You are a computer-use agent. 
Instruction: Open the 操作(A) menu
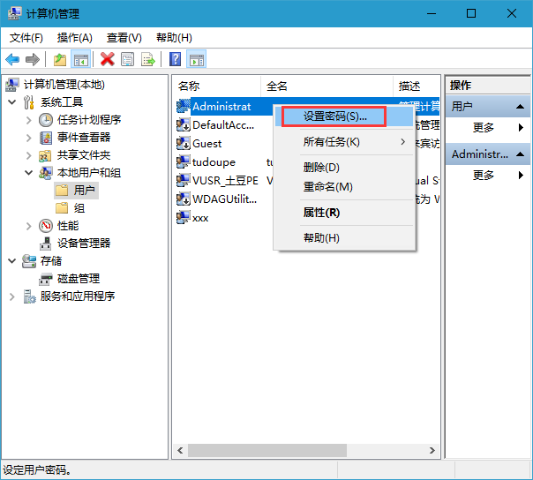(75, 38)
